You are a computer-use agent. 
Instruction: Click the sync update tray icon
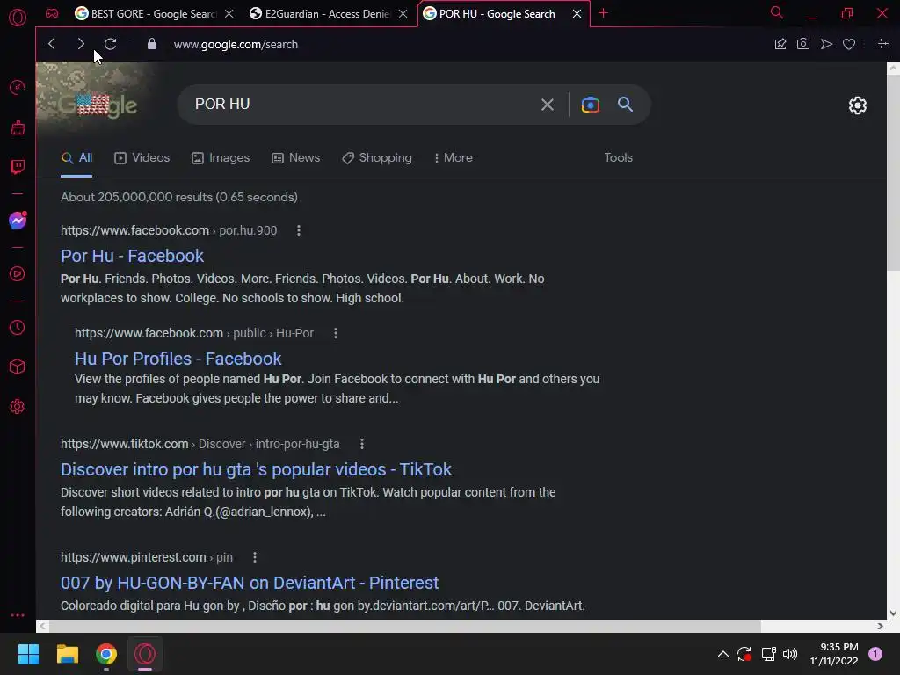744,654
